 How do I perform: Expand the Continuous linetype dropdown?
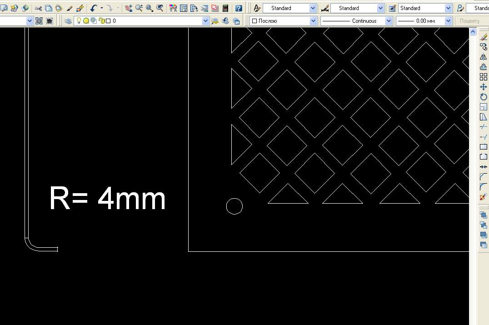[389, 21]
